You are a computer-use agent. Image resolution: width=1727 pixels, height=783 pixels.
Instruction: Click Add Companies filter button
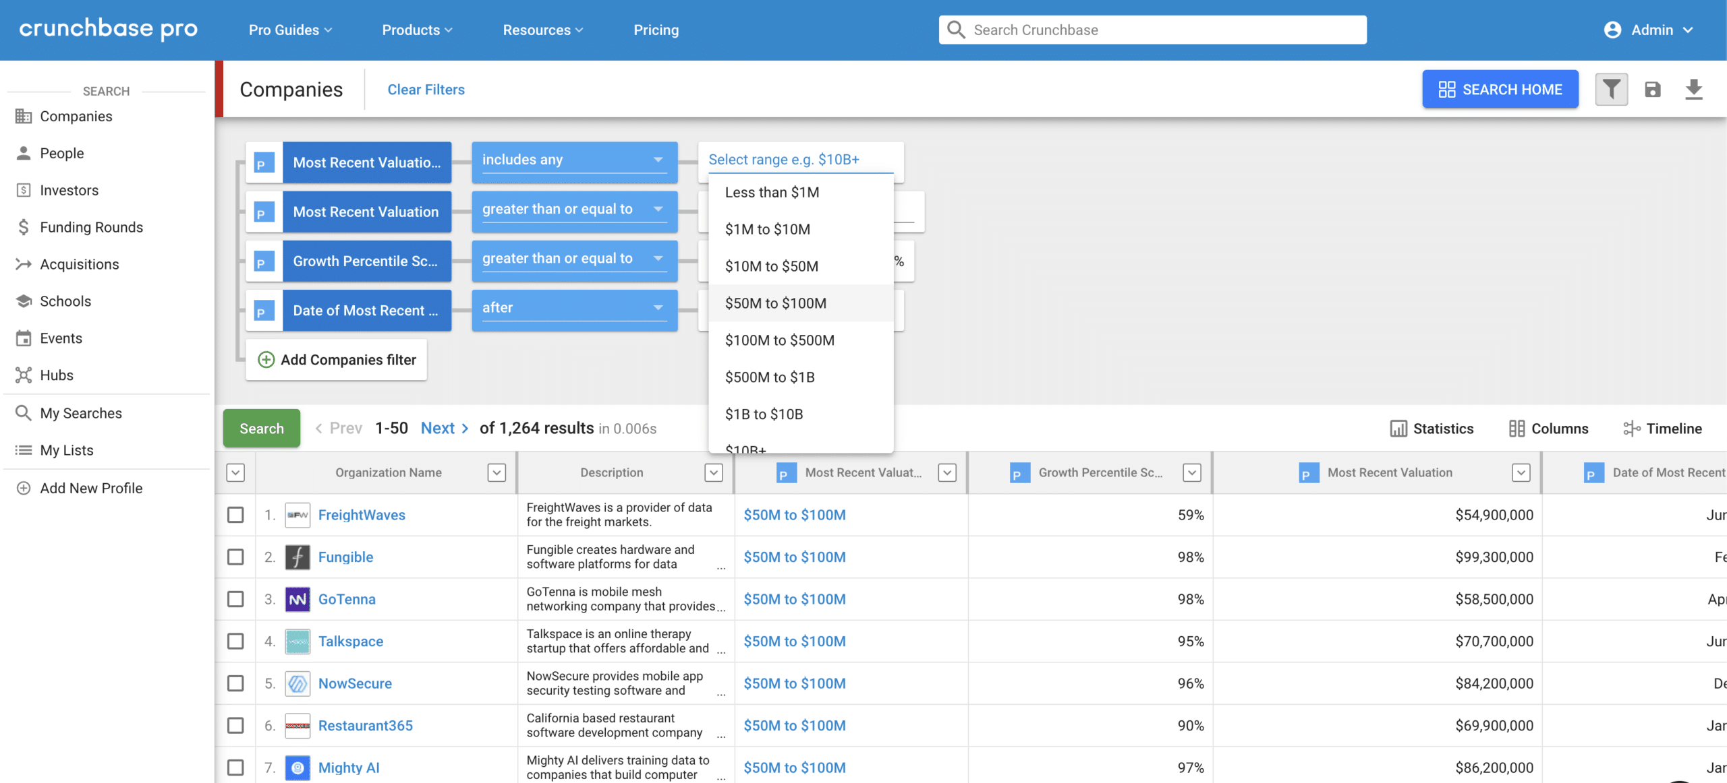point(337,360)
